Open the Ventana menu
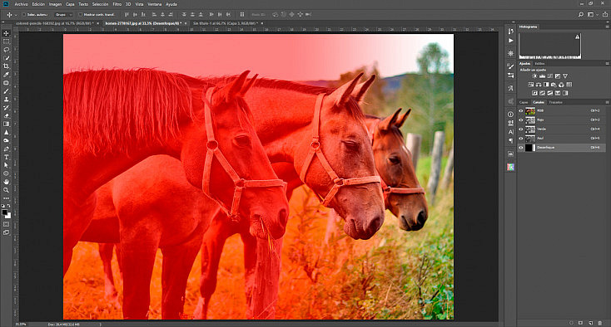Screen dimensions: 611x327 [x=155, y=4]
